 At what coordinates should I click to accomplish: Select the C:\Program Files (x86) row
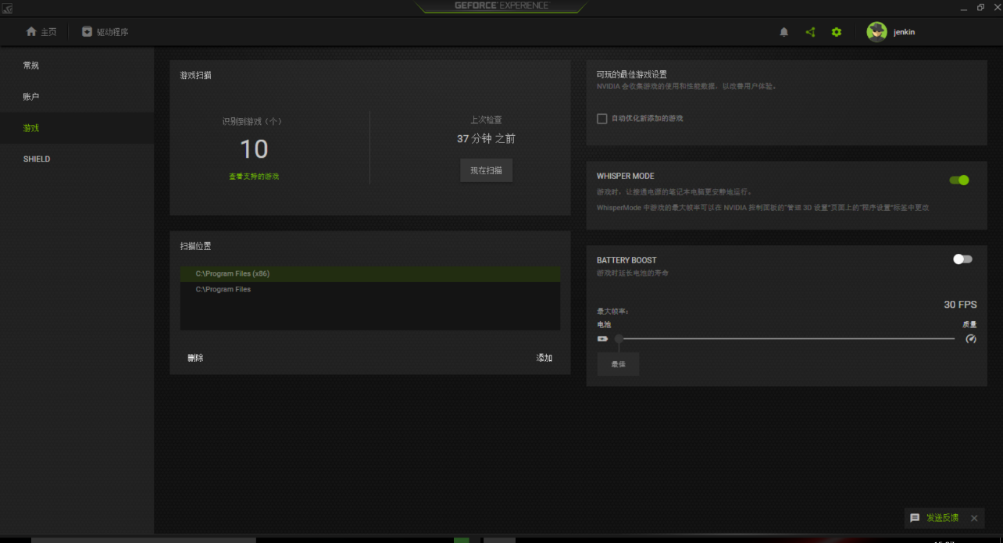(x=370, y=274)
